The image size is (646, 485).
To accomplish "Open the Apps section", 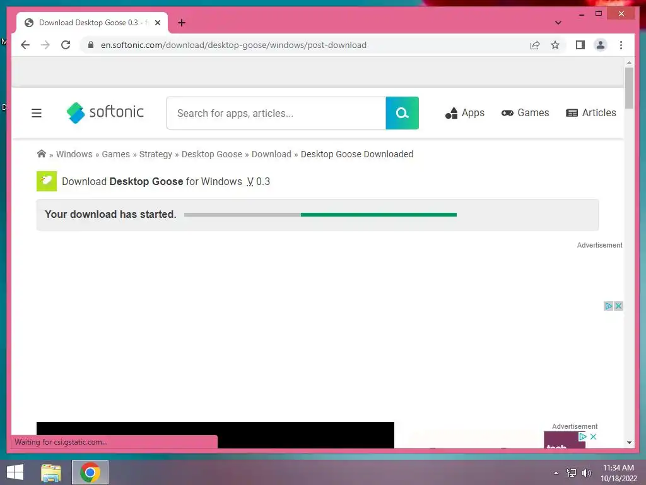I will coord(465,112).
